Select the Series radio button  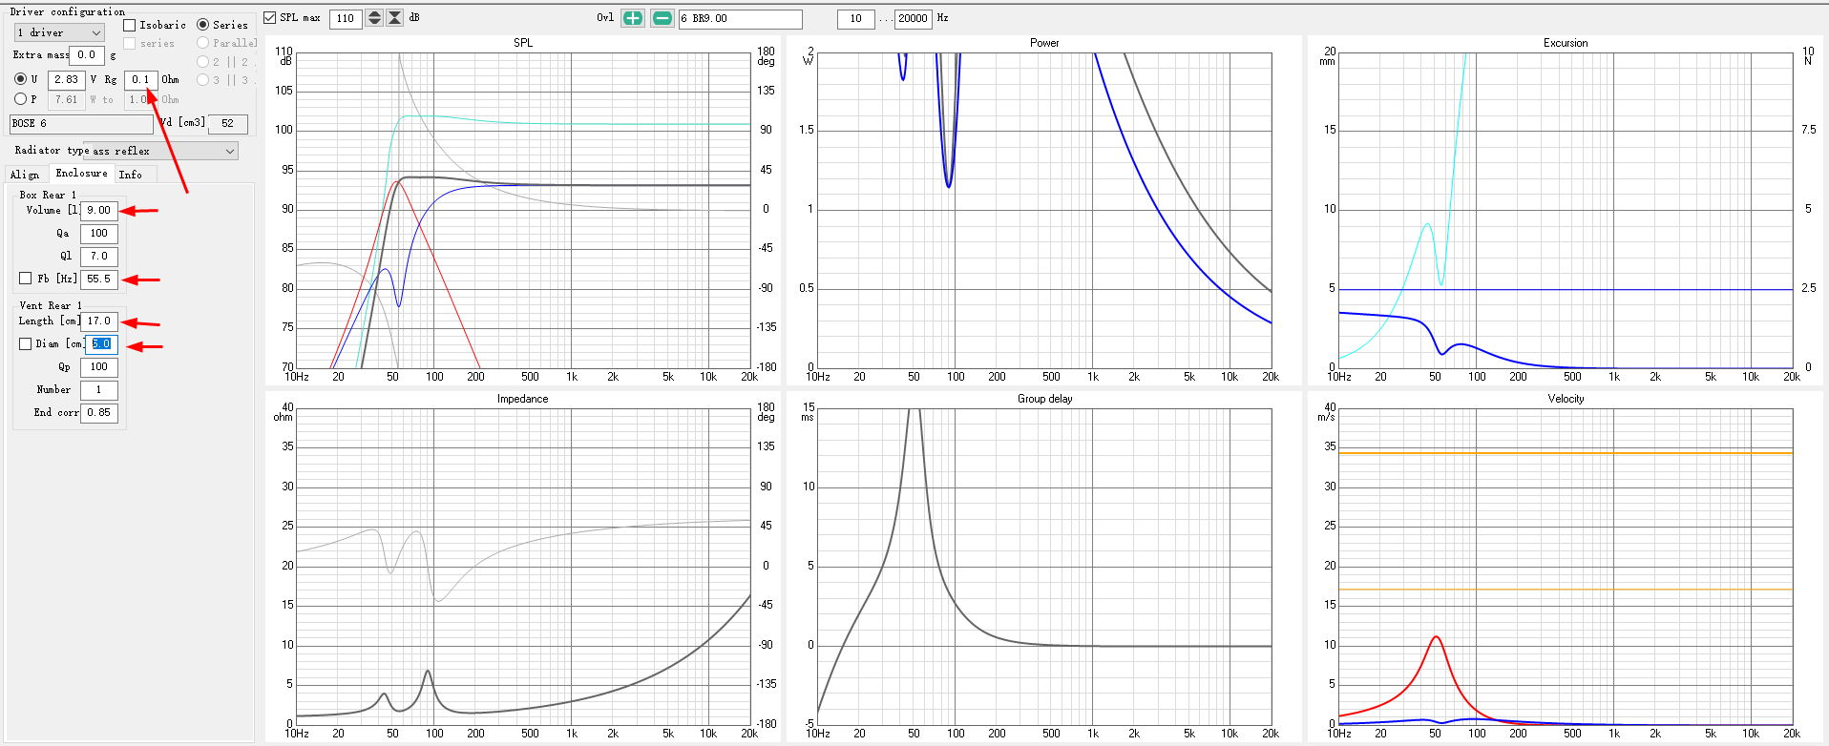tap(203, 25)
